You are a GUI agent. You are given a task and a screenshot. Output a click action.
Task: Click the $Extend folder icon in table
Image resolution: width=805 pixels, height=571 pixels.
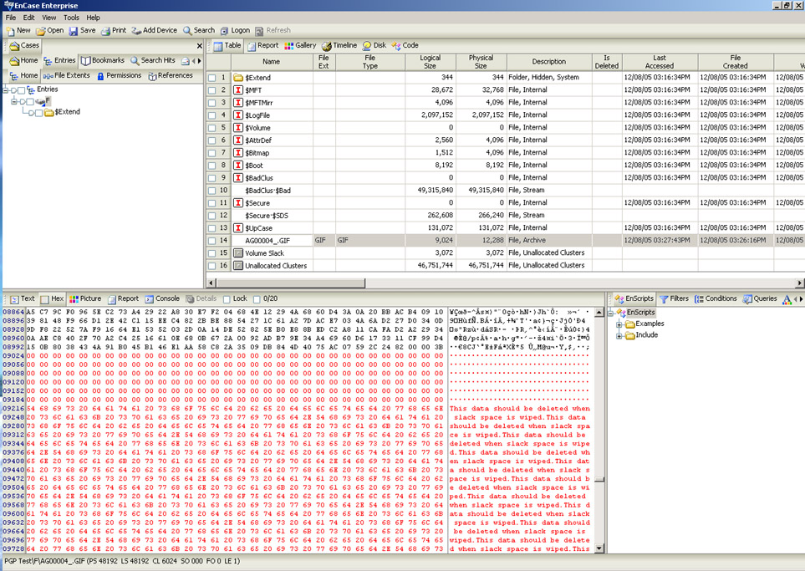tap(238, 78)
